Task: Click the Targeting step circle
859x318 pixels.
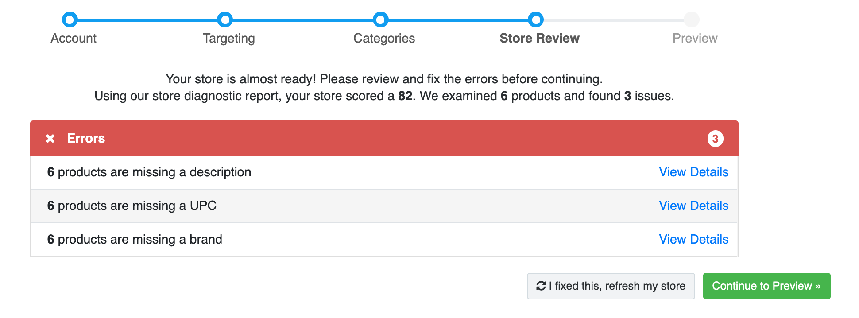Action: 225,19
